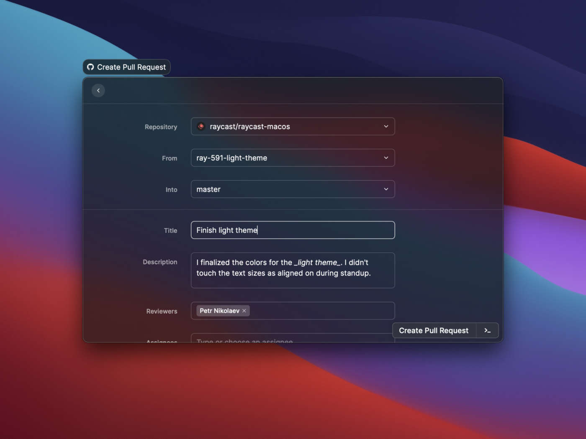Click into the Description text area
586x439 pixels.
coord(293,270)
